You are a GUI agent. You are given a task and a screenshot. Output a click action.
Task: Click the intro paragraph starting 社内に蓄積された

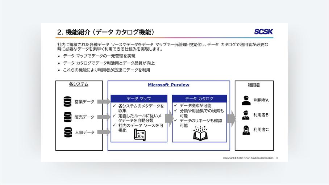[163, 47]
